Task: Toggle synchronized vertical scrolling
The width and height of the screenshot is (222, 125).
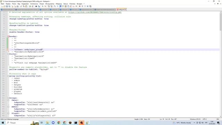Action: pos(49,6)
